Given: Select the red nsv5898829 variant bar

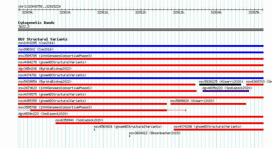Looking at the screenshot, I should pos(208,104).
